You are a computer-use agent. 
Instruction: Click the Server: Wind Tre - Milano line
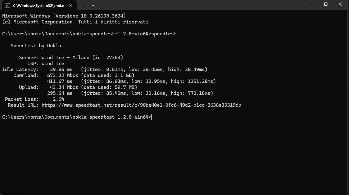(71, 58)
